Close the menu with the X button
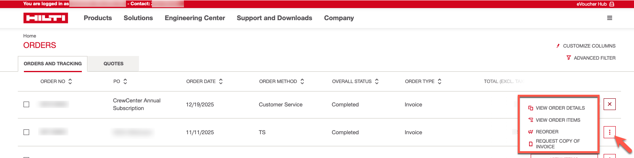Viewport: 634px width, 158px height. (x=610, y=104)
